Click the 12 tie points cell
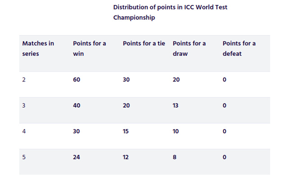The image size is (297, 180). [x=126, y=157]
